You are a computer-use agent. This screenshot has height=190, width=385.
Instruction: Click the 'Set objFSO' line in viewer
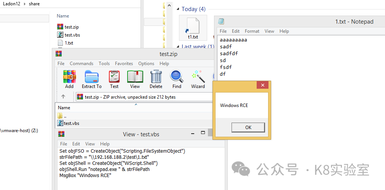coord(122,151)
